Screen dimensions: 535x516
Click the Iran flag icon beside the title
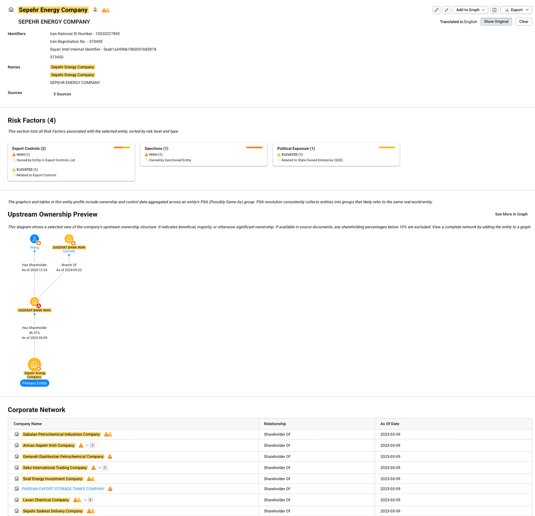[95, 10]
